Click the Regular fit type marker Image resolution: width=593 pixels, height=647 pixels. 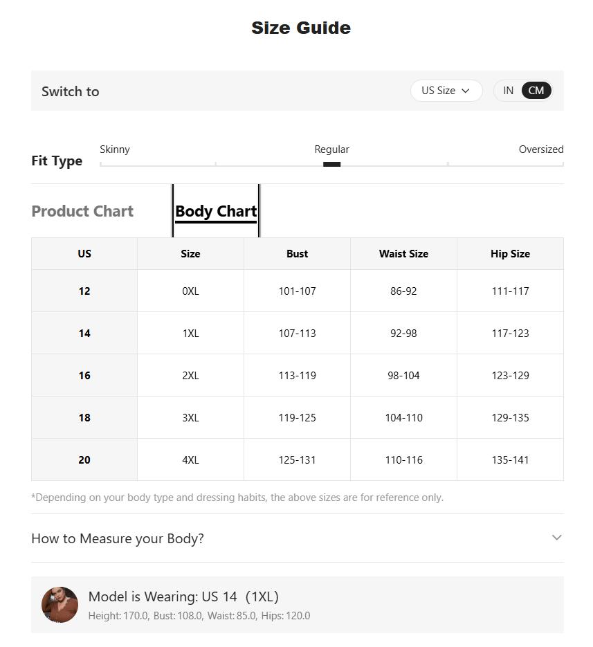pos(331,164)
